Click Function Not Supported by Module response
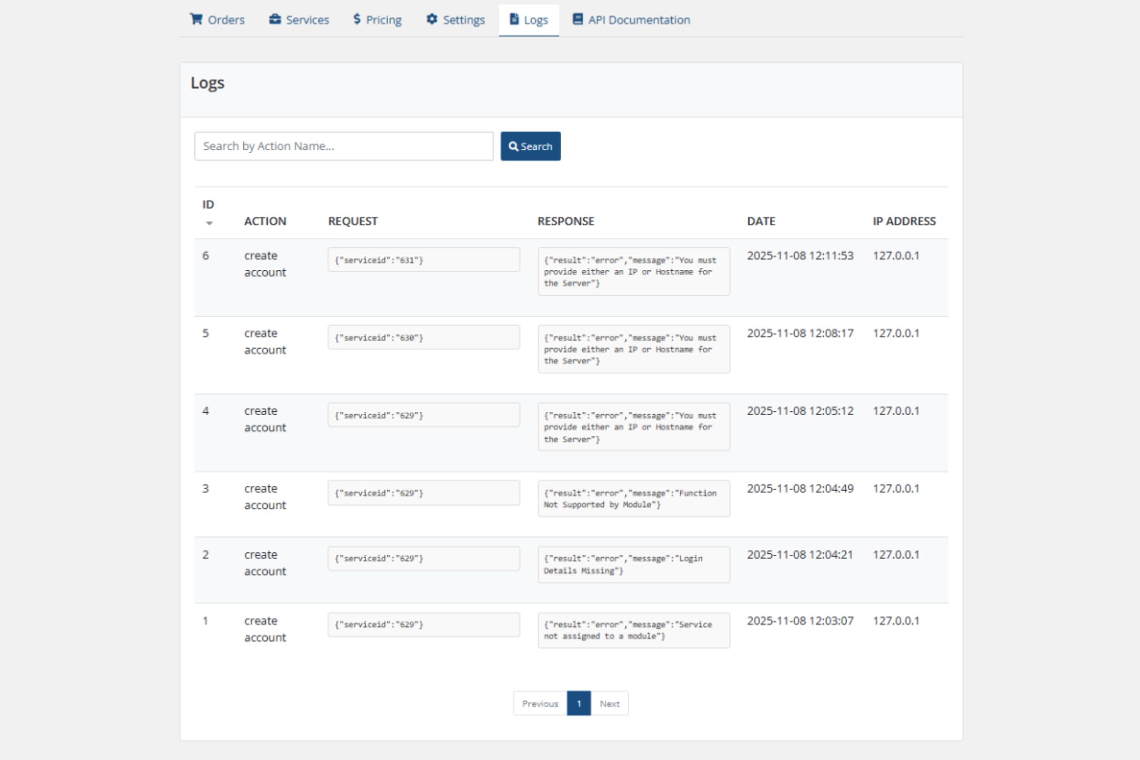The image size is (1140, 760). click(x=633, y=499)
